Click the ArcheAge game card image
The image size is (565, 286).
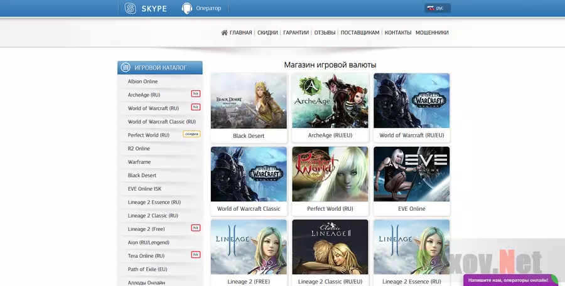[x=330, y=100]
